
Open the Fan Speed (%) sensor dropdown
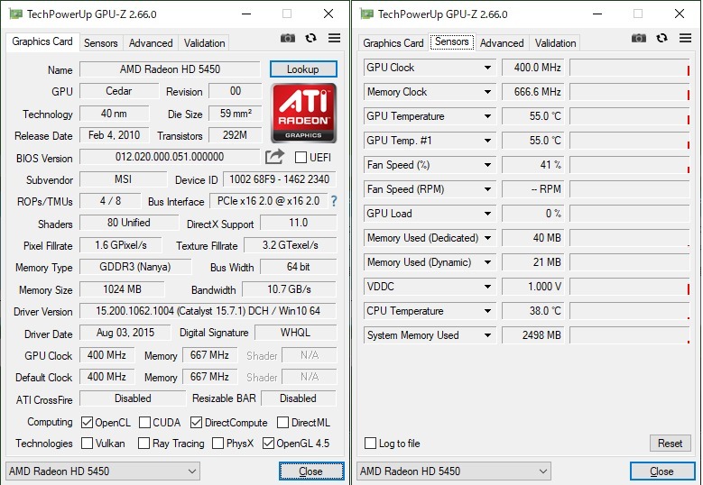point(487,165)
